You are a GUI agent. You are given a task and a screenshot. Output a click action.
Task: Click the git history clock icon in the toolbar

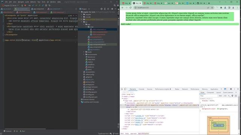point(46,5)
